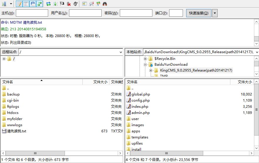Viewport: 259px width, 163px height.
Task: Select the remote root "/" folder
Action: [14, 59]
